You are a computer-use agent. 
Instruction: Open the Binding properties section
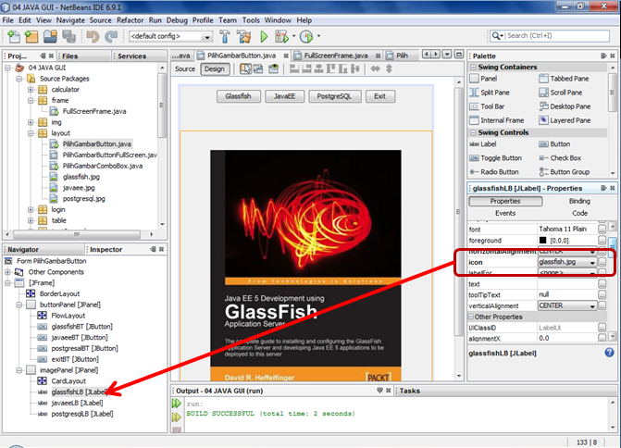(x=579, y=201)
